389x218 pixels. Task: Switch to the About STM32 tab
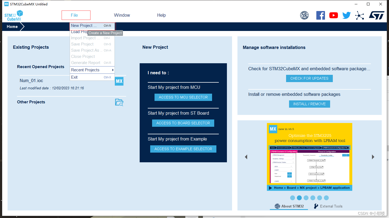[289, 206]
